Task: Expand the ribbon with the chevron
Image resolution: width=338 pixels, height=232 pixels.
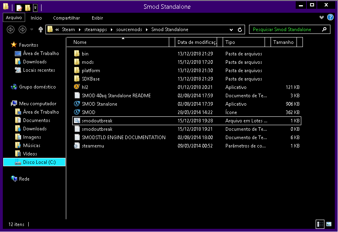Action: [321, 17]
